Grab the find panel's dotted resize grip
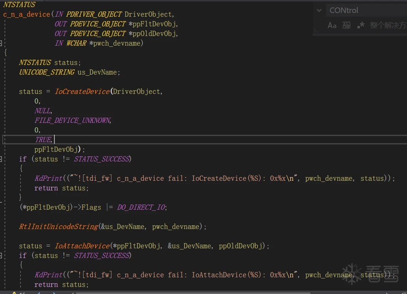The image size is (407, 294). (x=316, y=31)
